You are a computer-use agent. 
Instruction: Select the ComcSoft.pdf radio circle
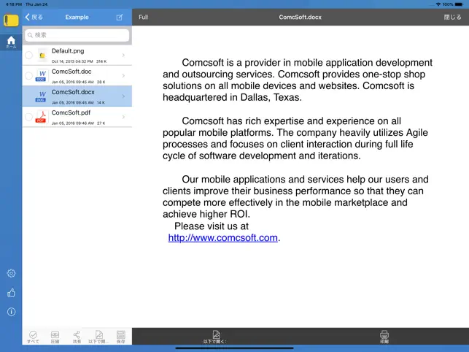[x=28, y=117]
